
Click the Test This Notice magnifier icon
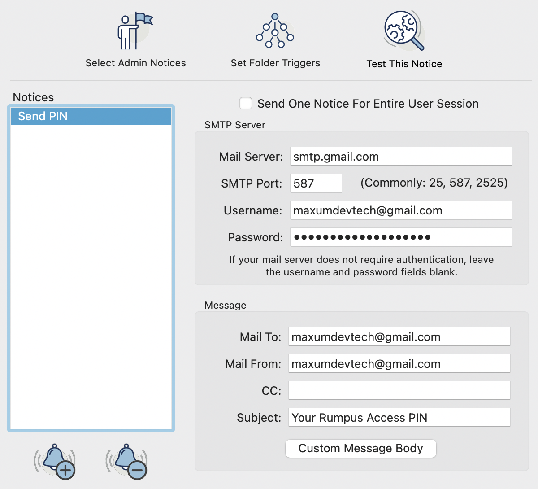[404, 31]
